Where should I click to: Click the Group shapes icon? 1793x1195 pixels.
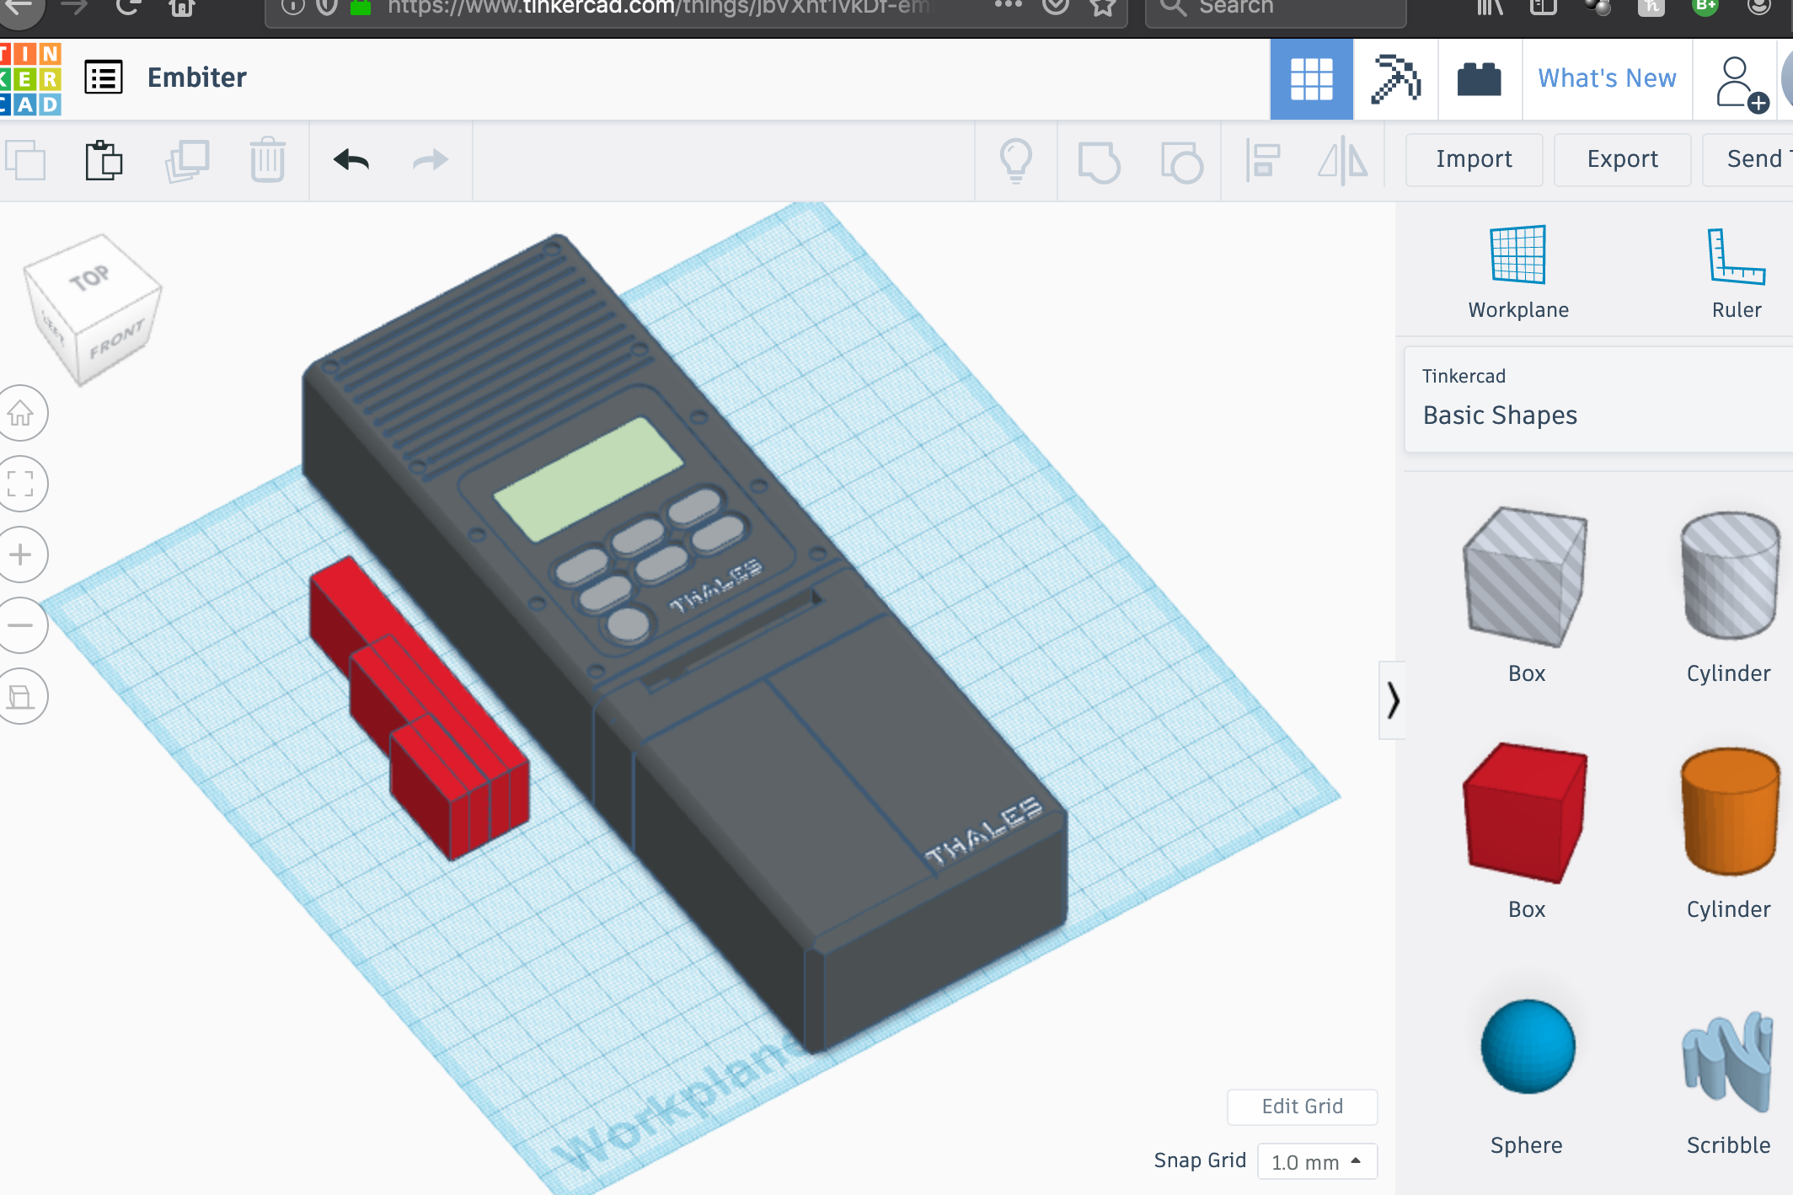[1099, 162]
